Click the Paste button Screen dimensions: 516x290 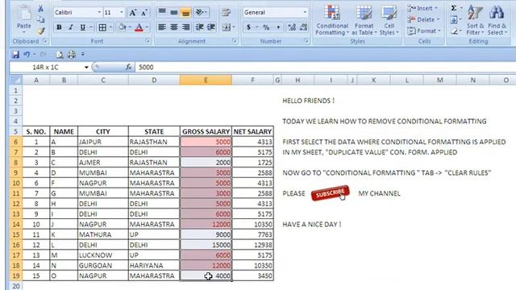pos(23,19)
